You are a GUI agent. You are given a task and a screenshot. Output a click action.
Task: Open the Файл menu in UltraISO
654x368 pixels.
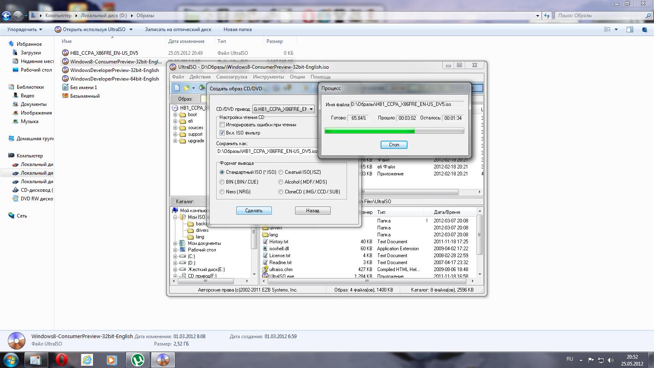(x=178, y=77)
